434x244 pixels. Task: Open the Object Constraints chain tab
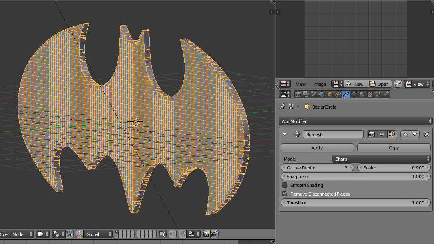[338, 95]
